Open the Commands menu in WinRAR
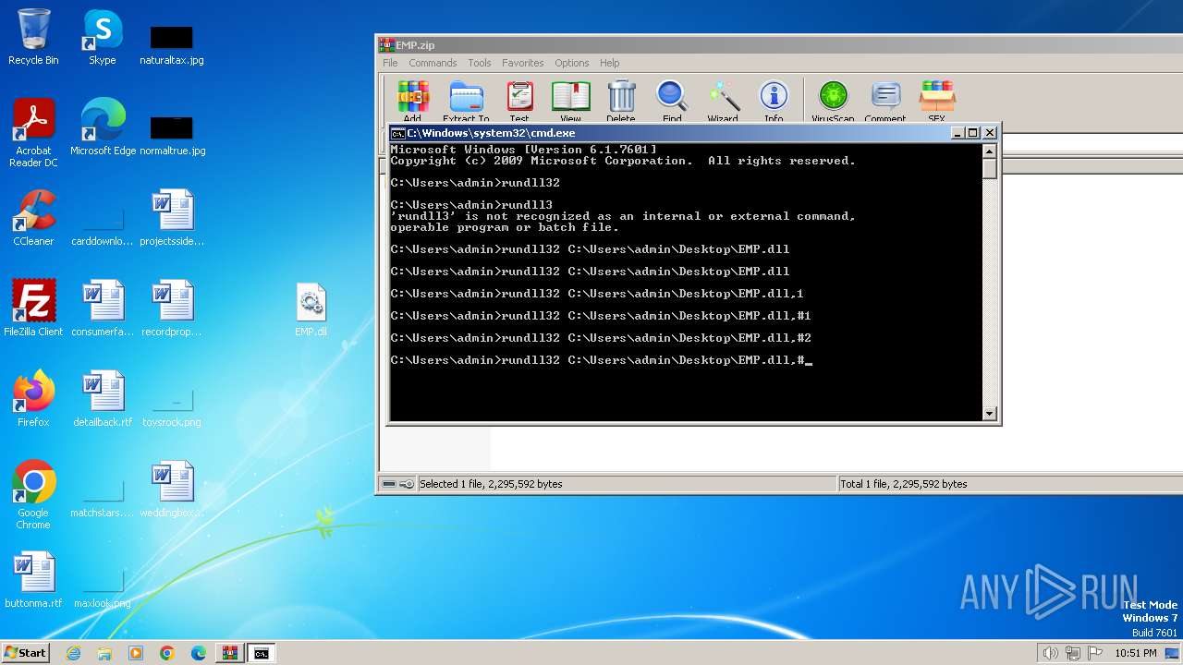The image size is (1183, 665). tap(433, 63)
